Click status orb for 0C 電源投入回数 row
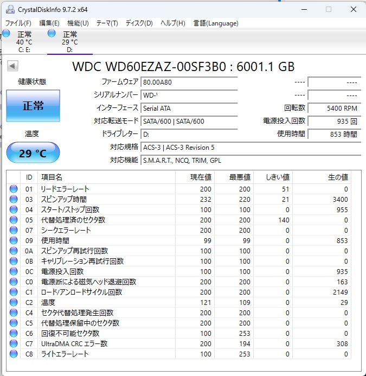 (x=14, y=271)
